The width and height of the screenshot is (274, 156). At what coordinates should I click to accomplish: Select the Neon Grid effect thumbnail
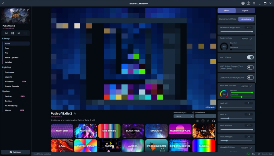point(62,131)
